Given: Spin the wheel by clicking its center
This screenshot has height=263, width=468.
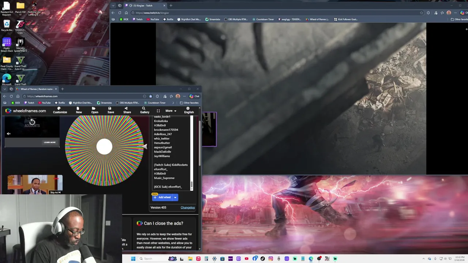Looking at the screenshot, I should (104, 147).
